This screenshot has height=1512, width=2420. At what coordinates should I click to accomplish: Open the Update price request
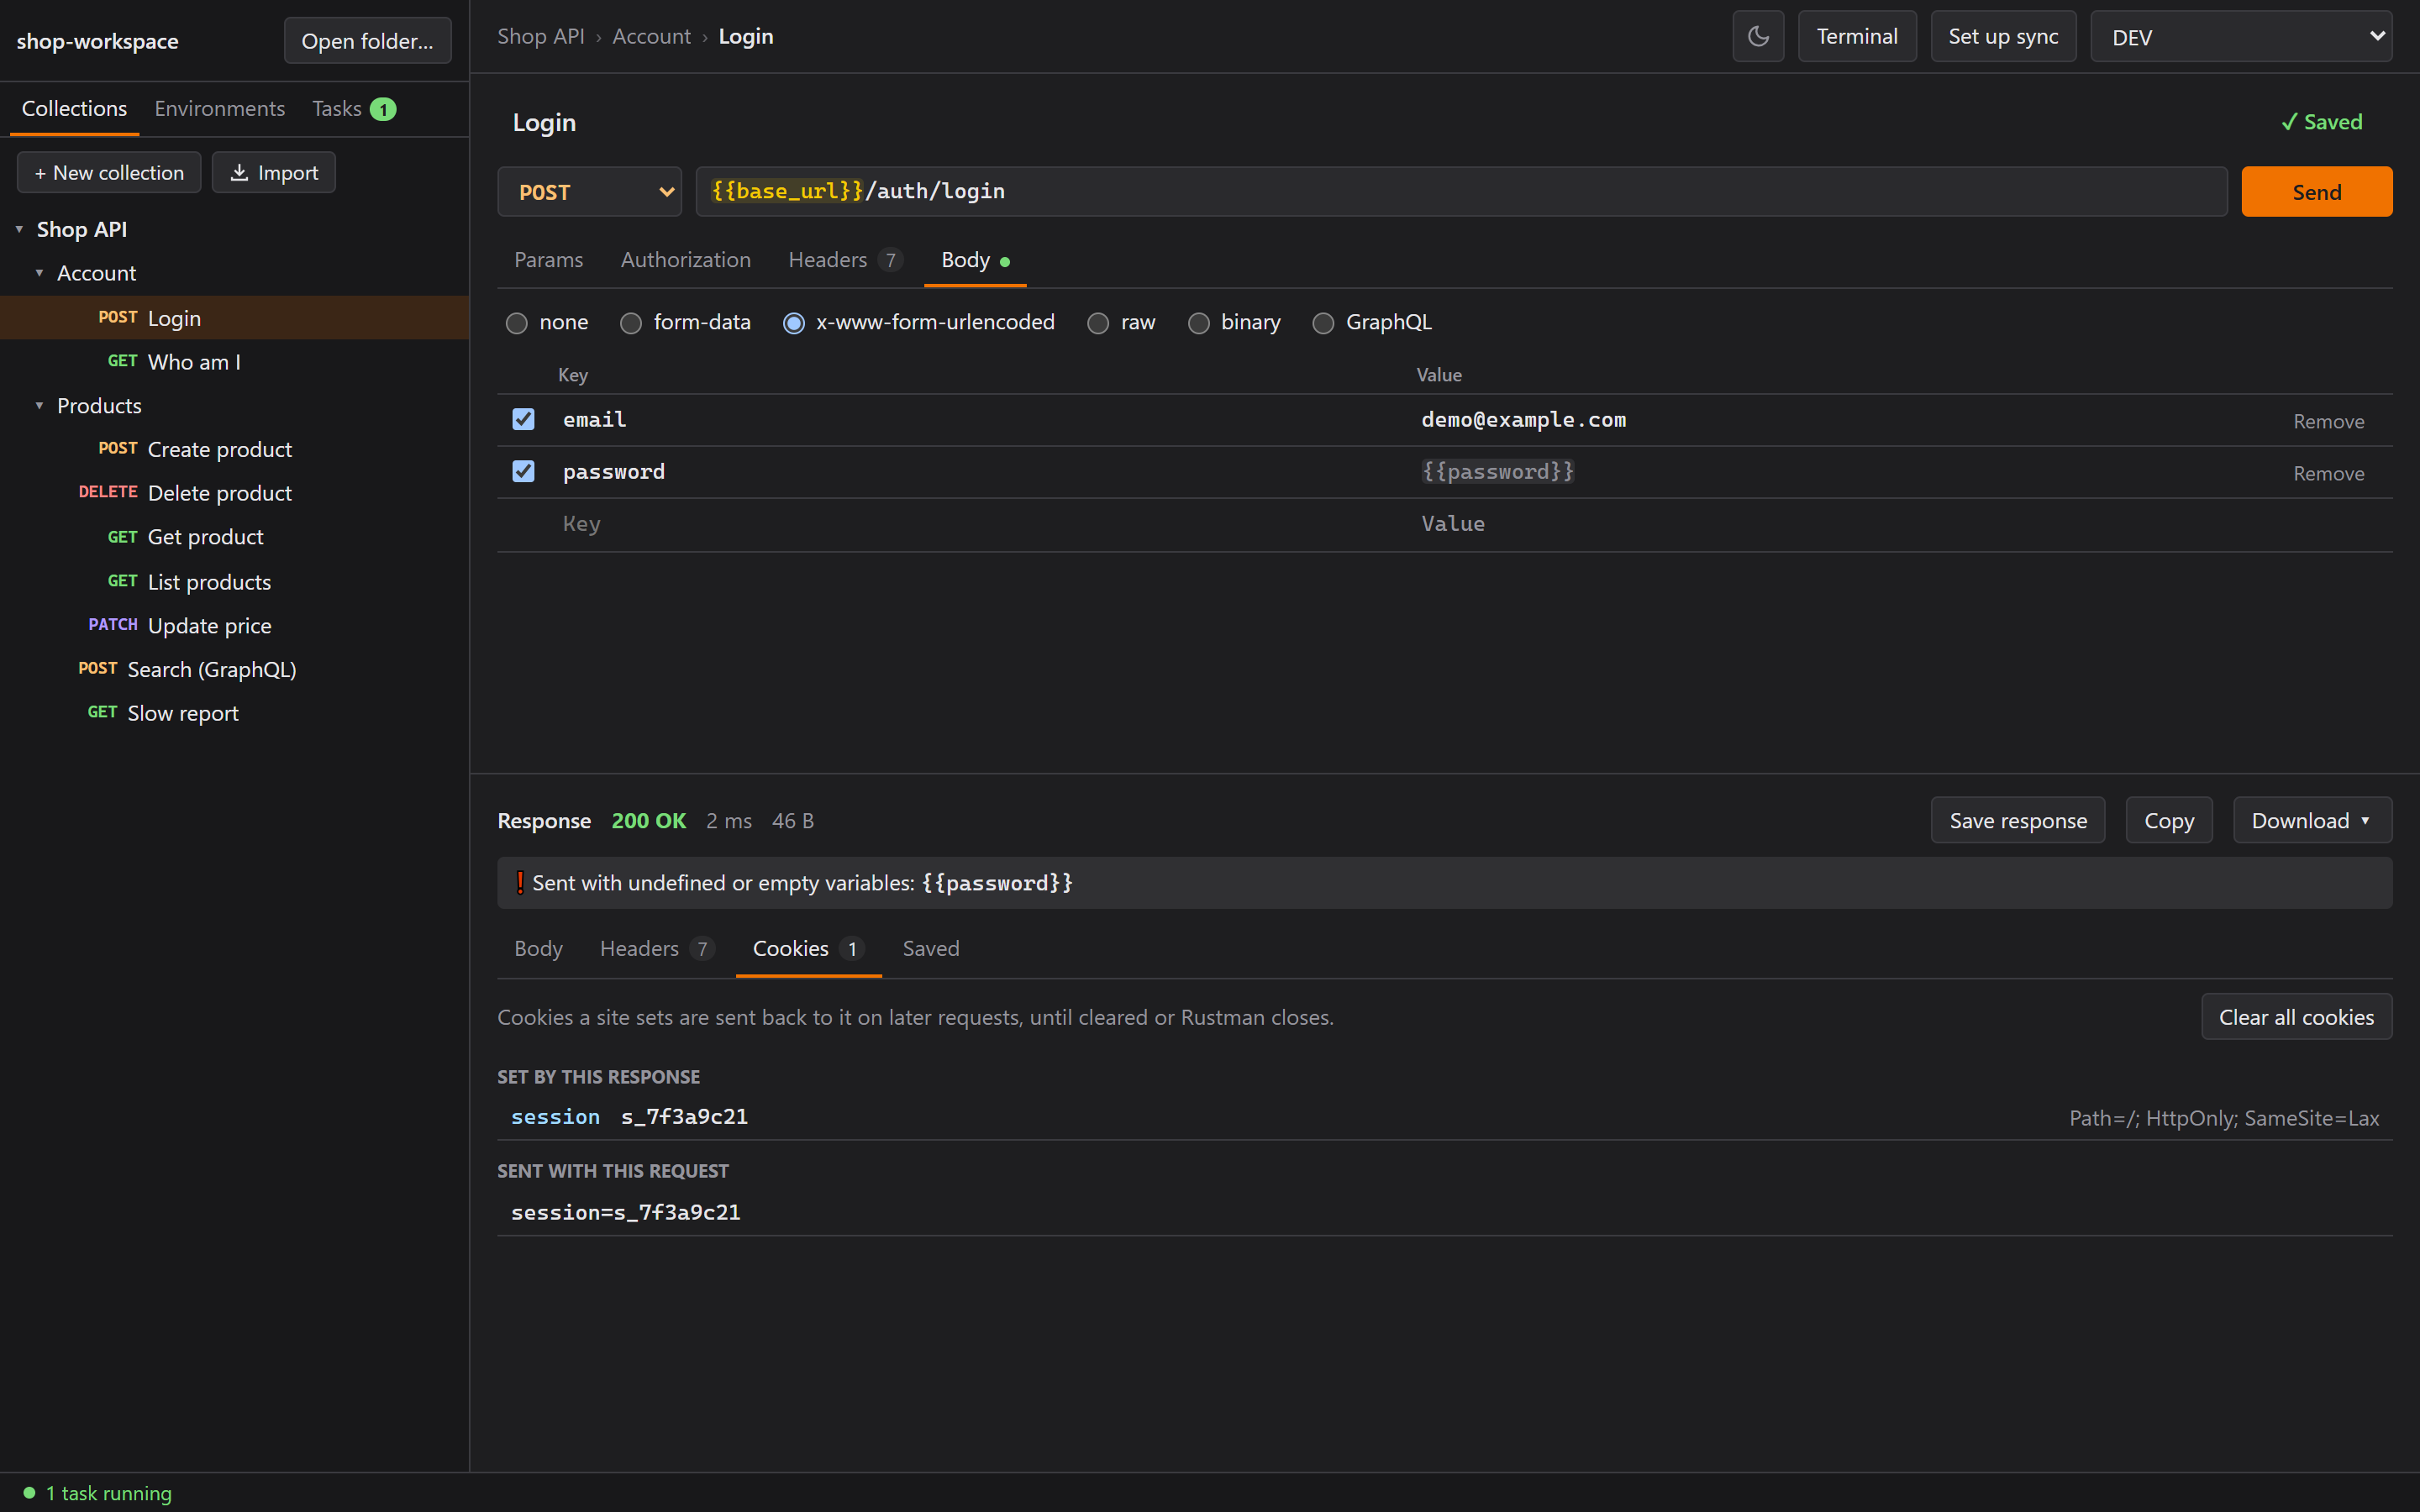[234, 625]
